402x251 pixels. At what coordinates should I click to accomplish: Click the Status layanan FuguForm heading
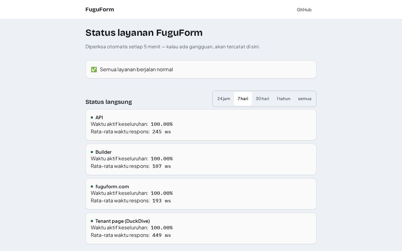(144, 33)
